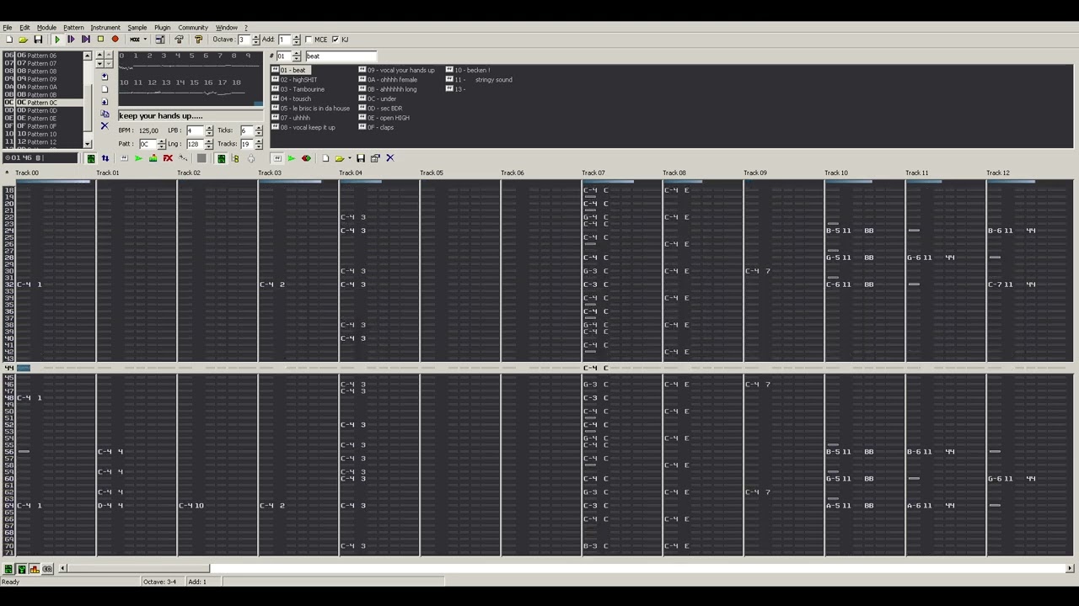Open the instrument folder dropdown arrow
This screenshot has height=606, width=1079.
point(350,158)
